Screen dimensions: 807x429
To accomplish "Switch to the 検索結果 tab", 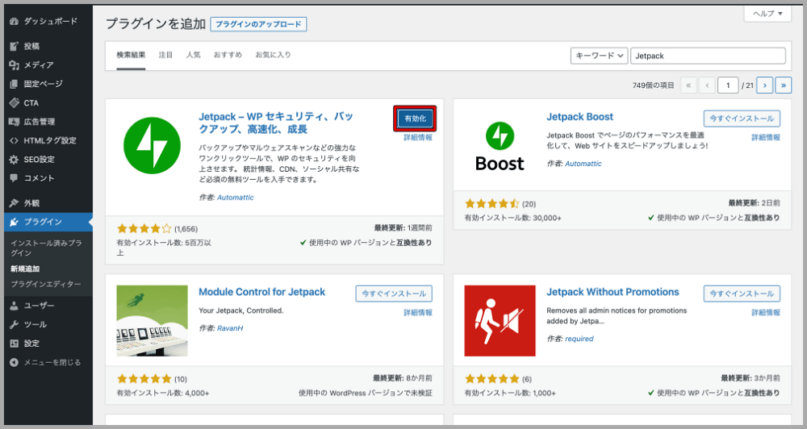I will (131, 55).
